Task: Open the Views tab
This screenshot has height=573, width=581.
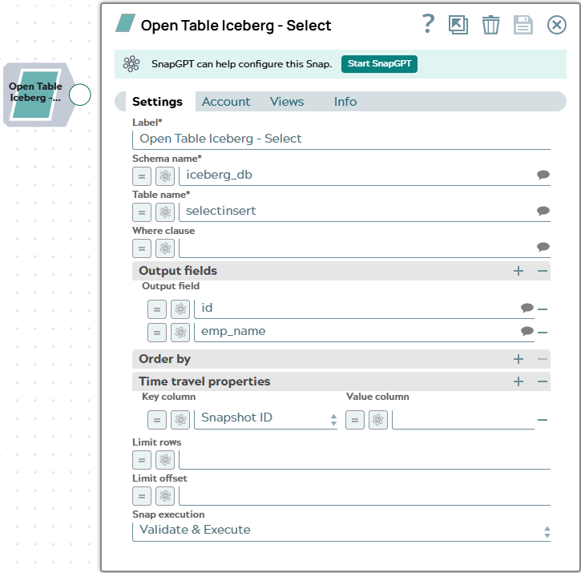Action: tap(286, 102)
